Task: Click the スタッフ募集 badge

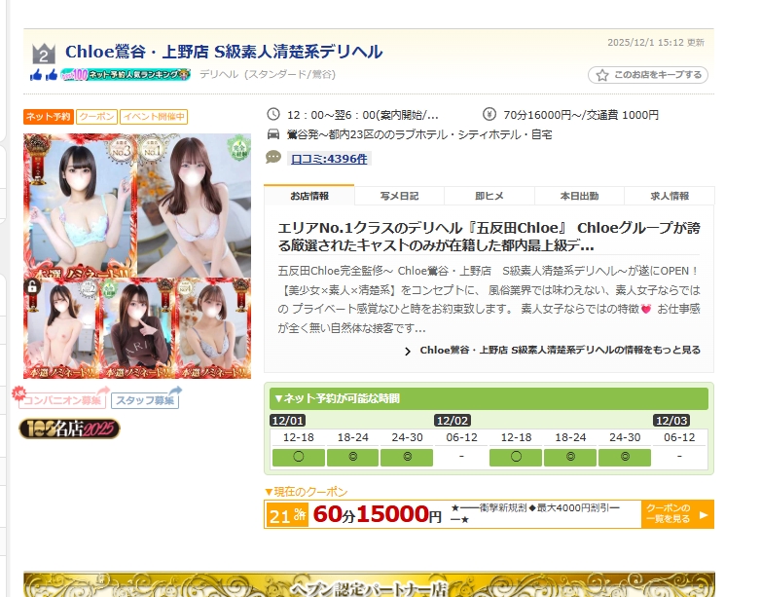Action: 145,399
